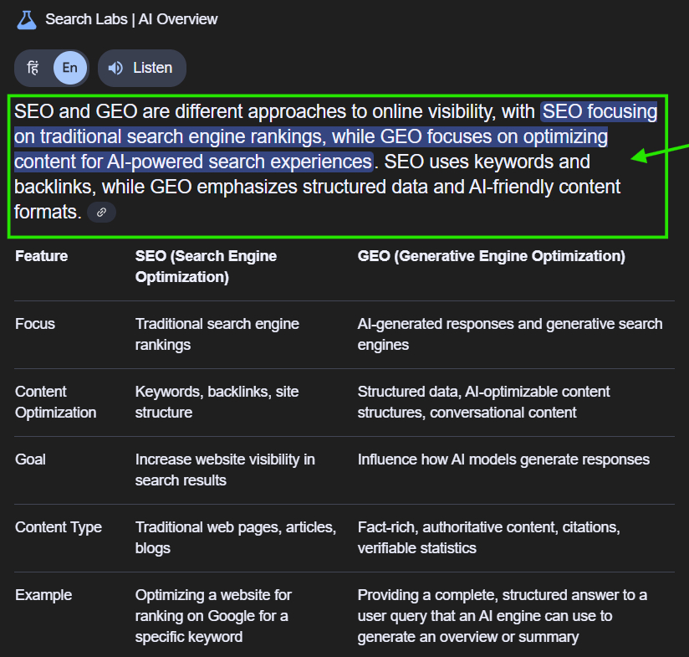Switch language to Hindi

(33, 68)
